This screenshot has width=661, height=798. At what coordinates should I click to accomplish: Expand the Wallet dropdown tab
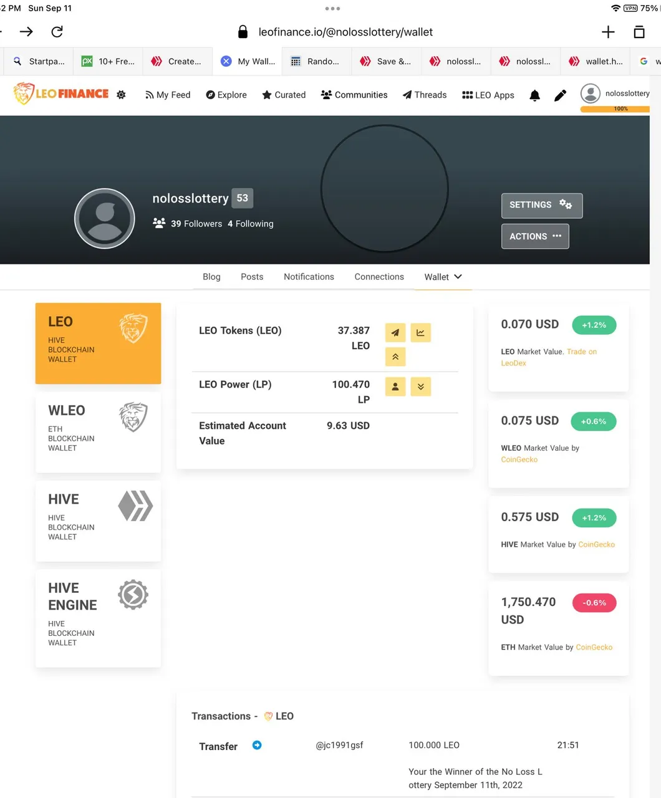(443, 277)
